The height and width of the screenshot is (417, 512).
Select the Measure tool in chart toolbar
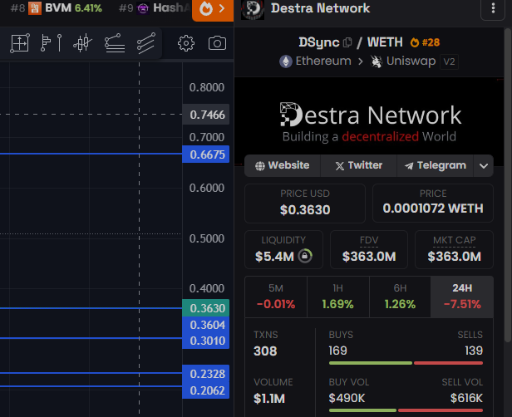tap(20, 42)
